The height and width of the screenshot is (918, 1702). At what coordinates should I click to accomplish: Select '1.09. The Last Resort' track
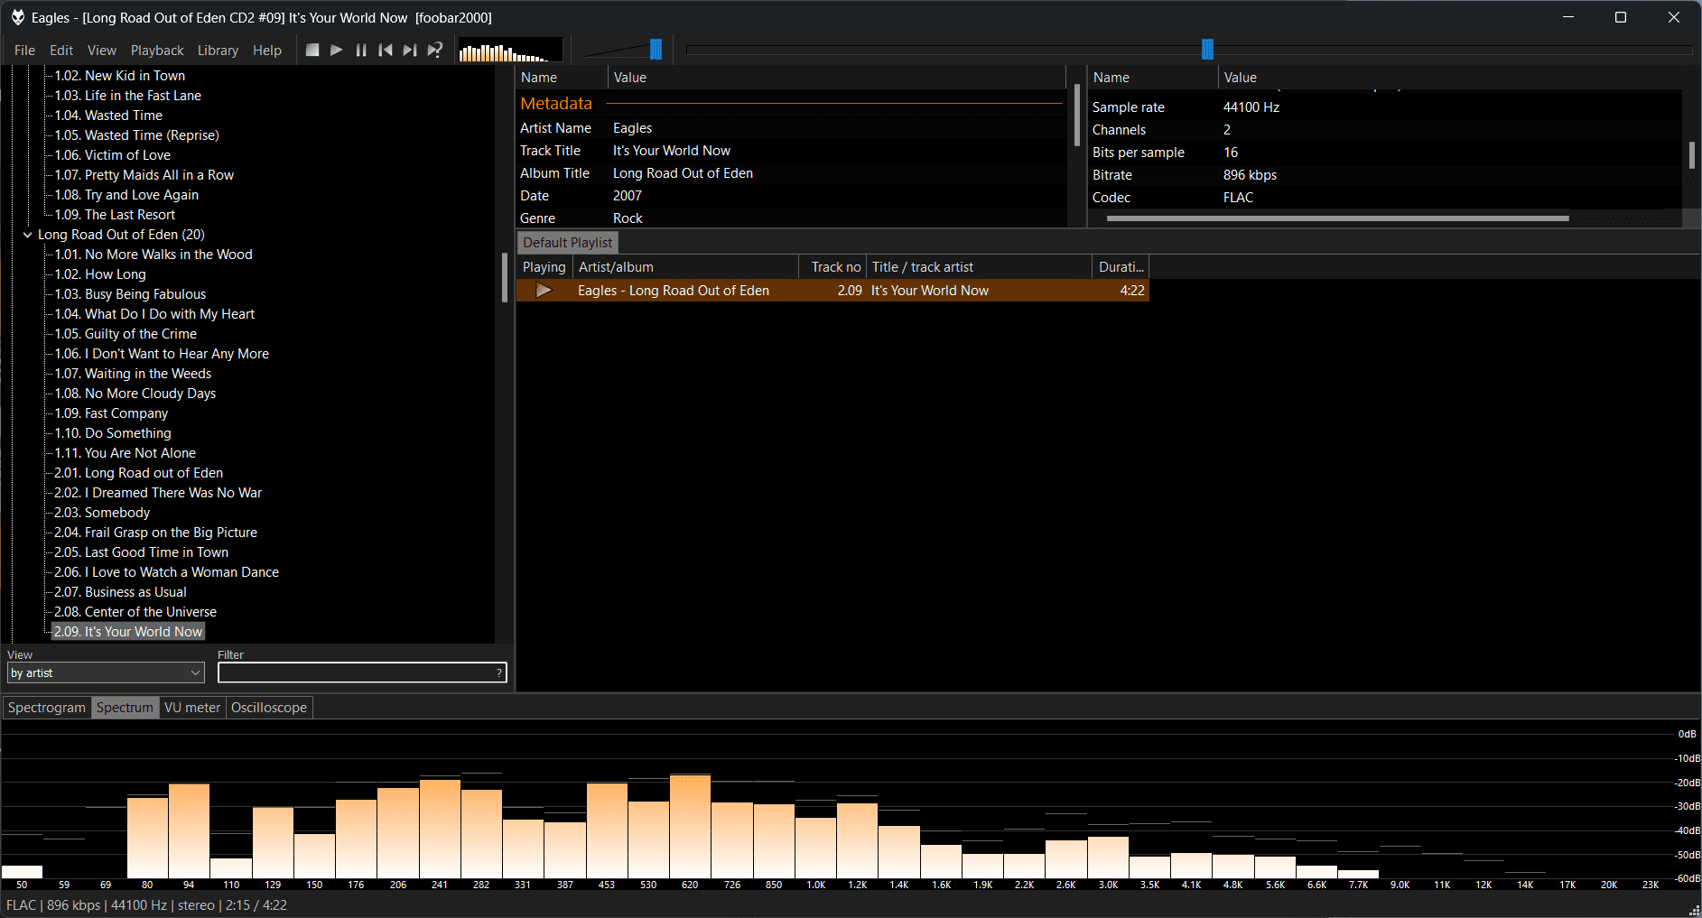click(x=115, y=215)
